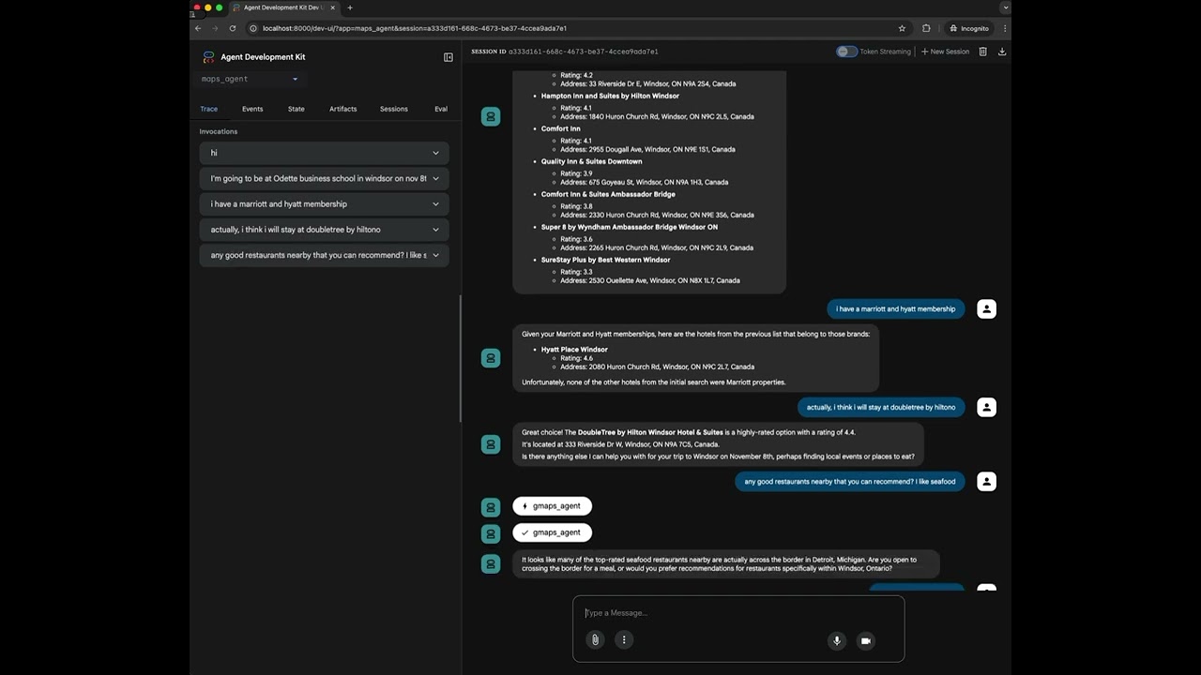1201x675 pixels.
Task: Open the browser extensions puzzle icon
Action: (x=926, y=28)
